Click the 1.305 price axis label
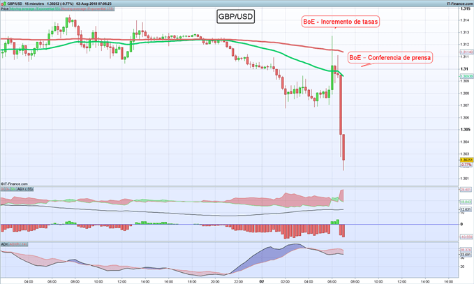Image resolution: width=474 pixels, height=284 pixels. pos(465,130)
